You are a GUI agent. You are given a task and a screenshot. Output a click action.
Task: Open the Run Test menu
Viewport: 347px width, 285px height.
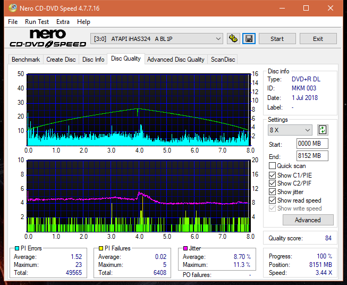[37, 22]
